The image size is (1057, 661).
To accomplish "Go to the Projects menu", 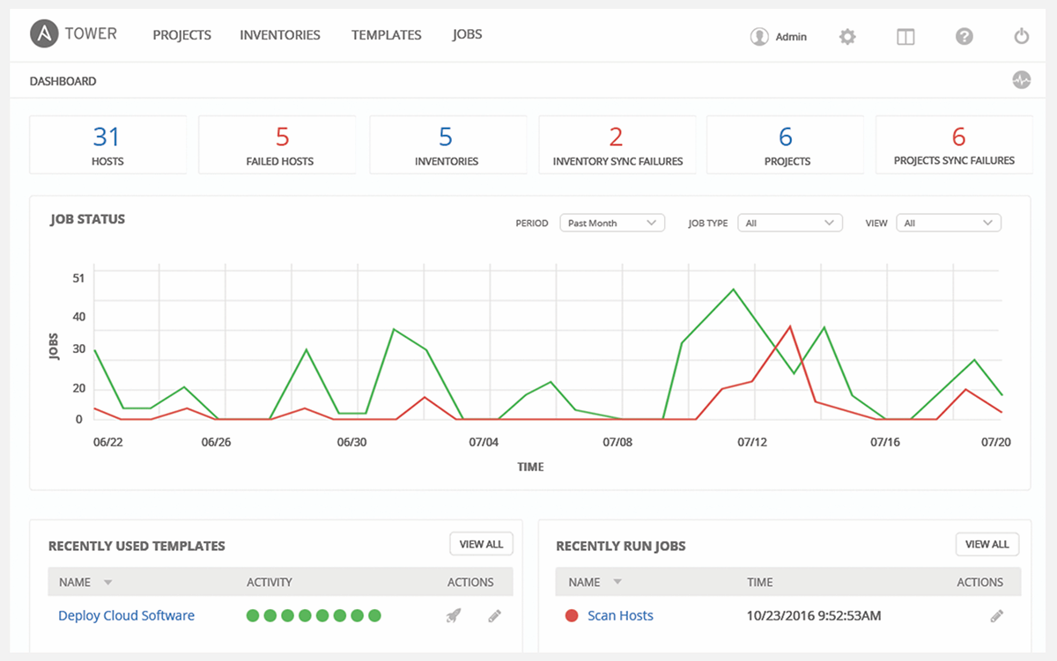I will pyautogui.click(x=181, y=35).
